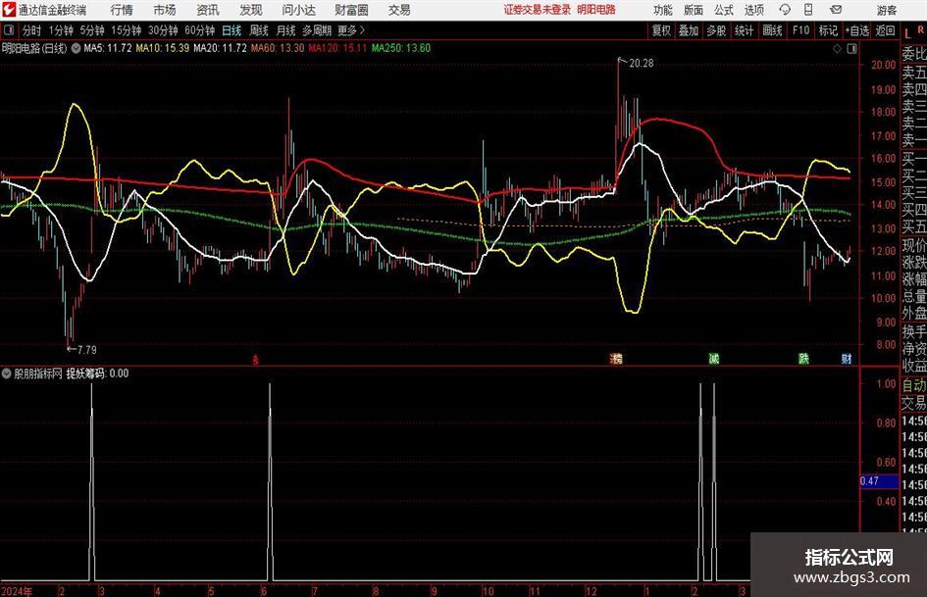Switch to 1分钟 period tab
This screenshot has height=597, width=927.
click(61, 30)
